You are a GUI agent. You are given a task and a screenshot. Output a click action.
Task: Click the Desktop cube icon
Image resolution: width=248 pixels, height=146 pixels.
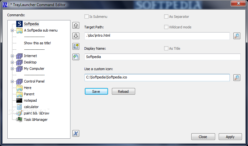pos(19,62)
